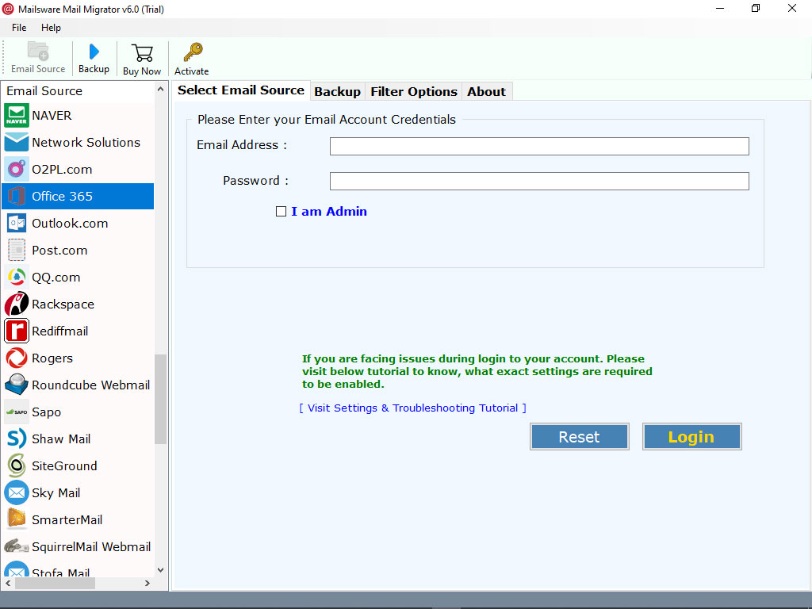812x609 pixels.
Task: Select the Sapo icon
Action: pyautogui.click(x=17, y=412)
